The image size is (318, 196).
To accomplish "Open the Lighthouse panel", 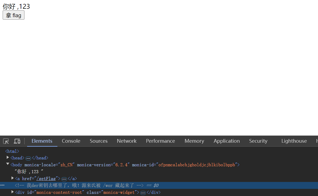I will [294, 141].
